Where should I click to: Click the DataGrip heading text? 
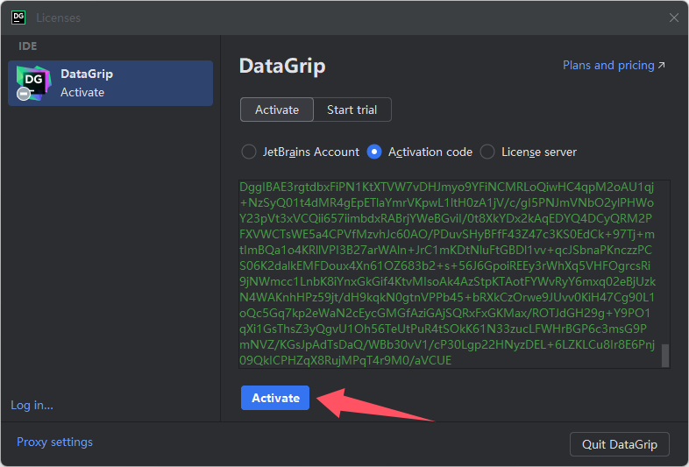tap(282, 66)
